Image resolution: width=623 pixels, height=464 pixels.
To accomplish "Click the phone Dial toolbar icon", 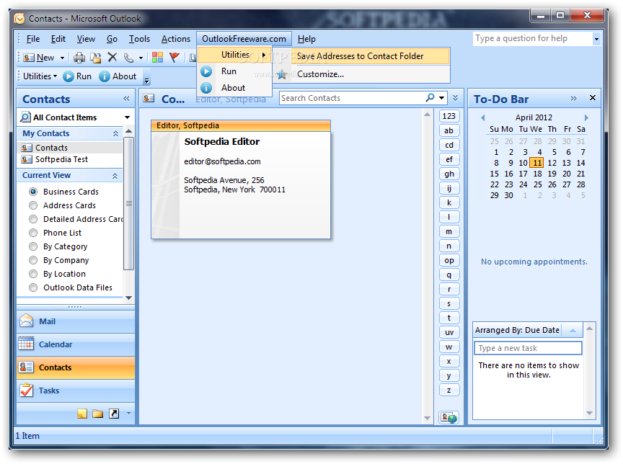I will click(x=128, y=58).
